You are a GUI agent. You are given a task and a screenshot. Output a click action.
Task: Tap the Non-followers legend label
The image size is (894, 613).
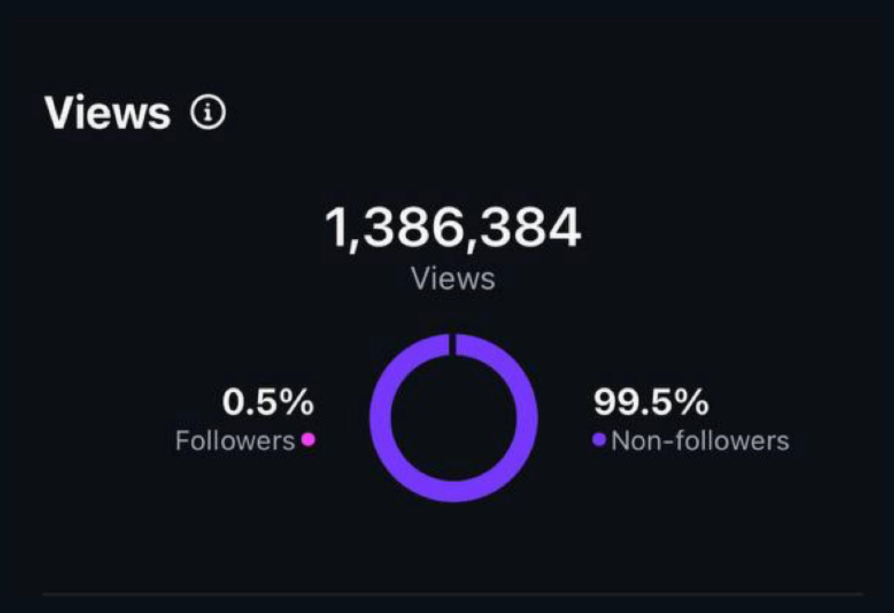click(700, 441)
